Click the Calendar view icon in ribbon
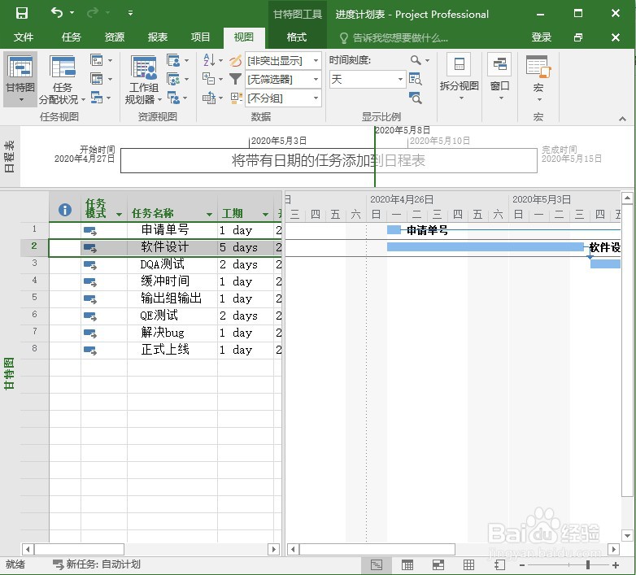Image resolution: width=636 pixels, height=575 pixels. [97, 79]
